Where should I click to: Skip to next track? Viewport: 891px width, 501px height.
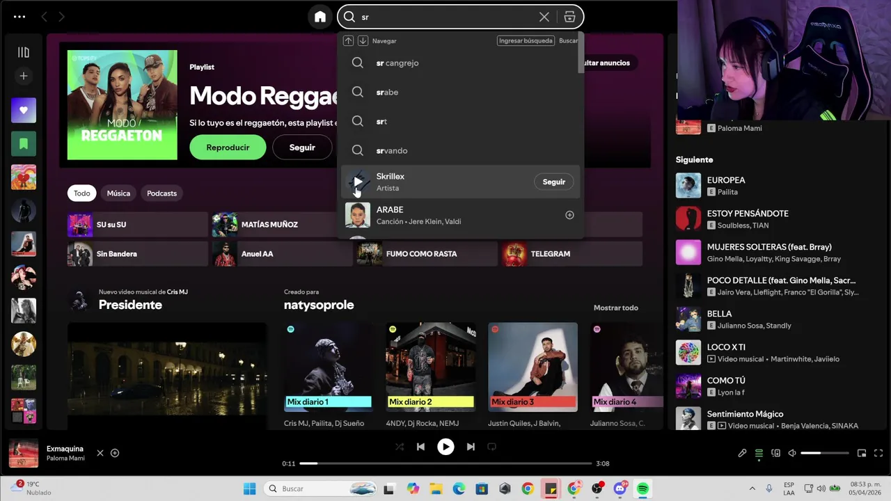point(471,447)
